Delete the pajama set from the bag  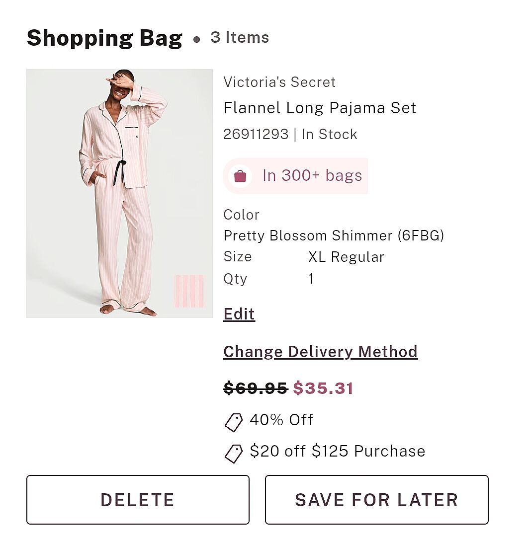pos(138,500)
